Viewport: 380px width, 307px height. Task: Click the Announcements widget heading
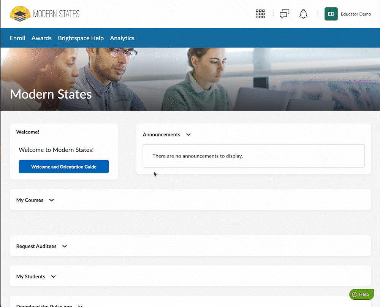pos(161,134)
